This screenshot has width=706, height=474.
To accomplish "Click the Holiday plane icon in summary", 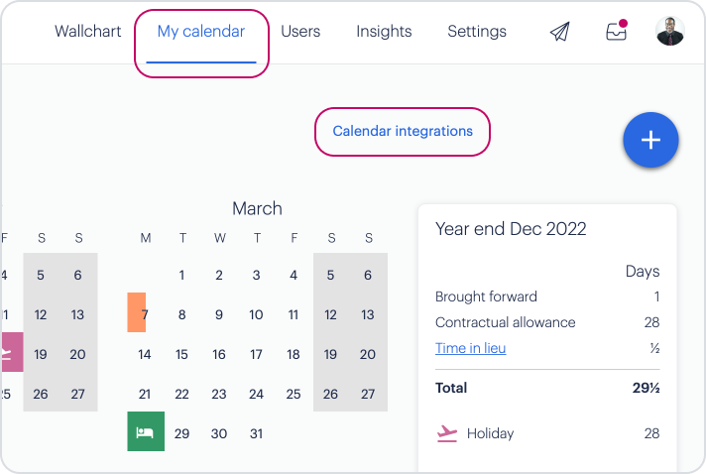I will coord(447,433).
